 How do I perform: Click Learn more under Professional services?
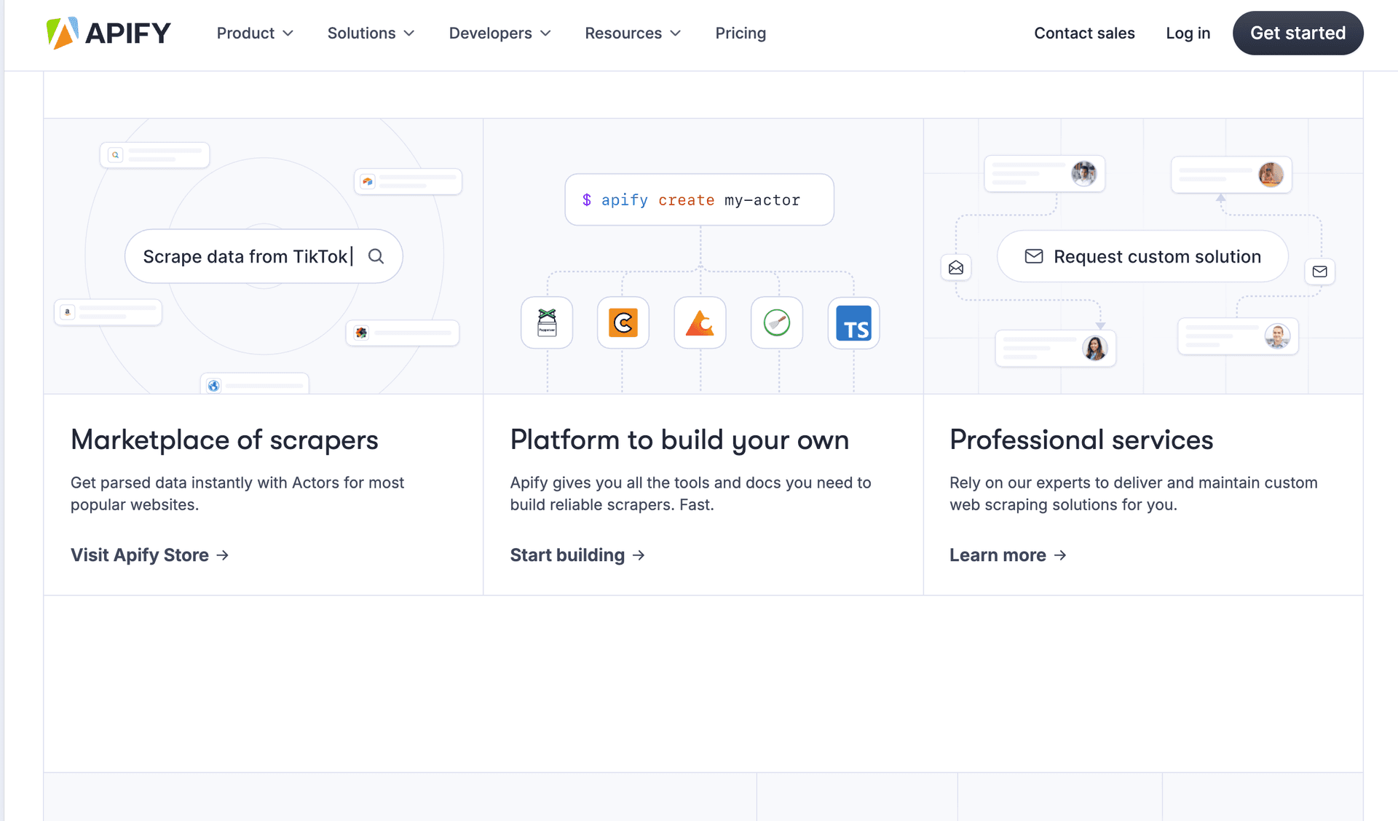coord(1008,555)
